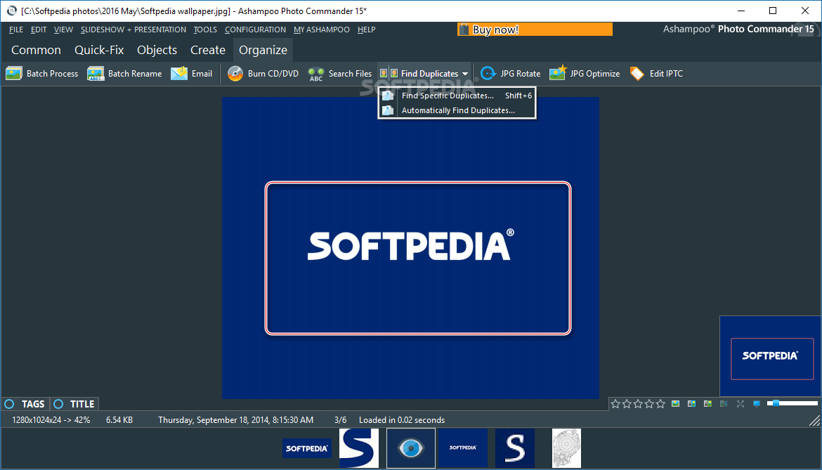Select the green browser view icon
Image resolution: width=822 pixels, height=470 pixels.
point(707,403)
